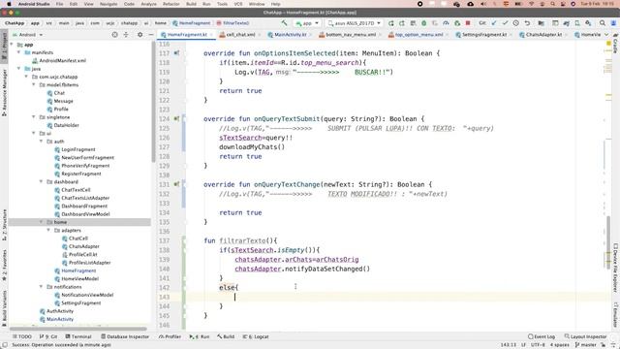The image size is (620, 349).
Task: Click the override gutter icon on line 124
Action: tap(176, 118)
